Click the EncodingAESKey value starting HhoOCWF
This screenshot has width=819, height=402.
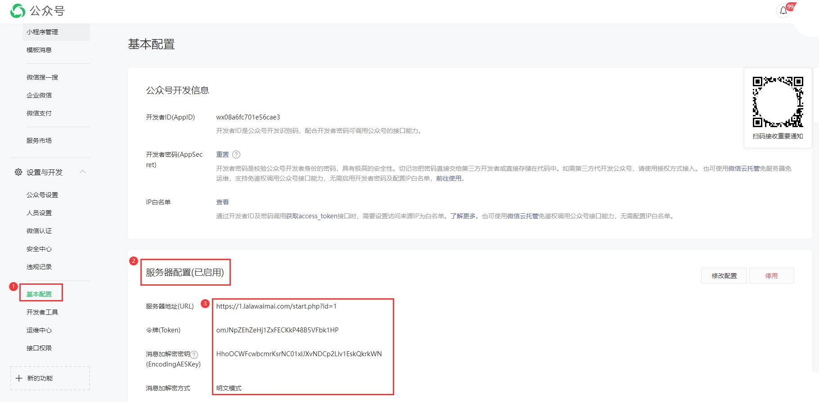click(299, 354)
